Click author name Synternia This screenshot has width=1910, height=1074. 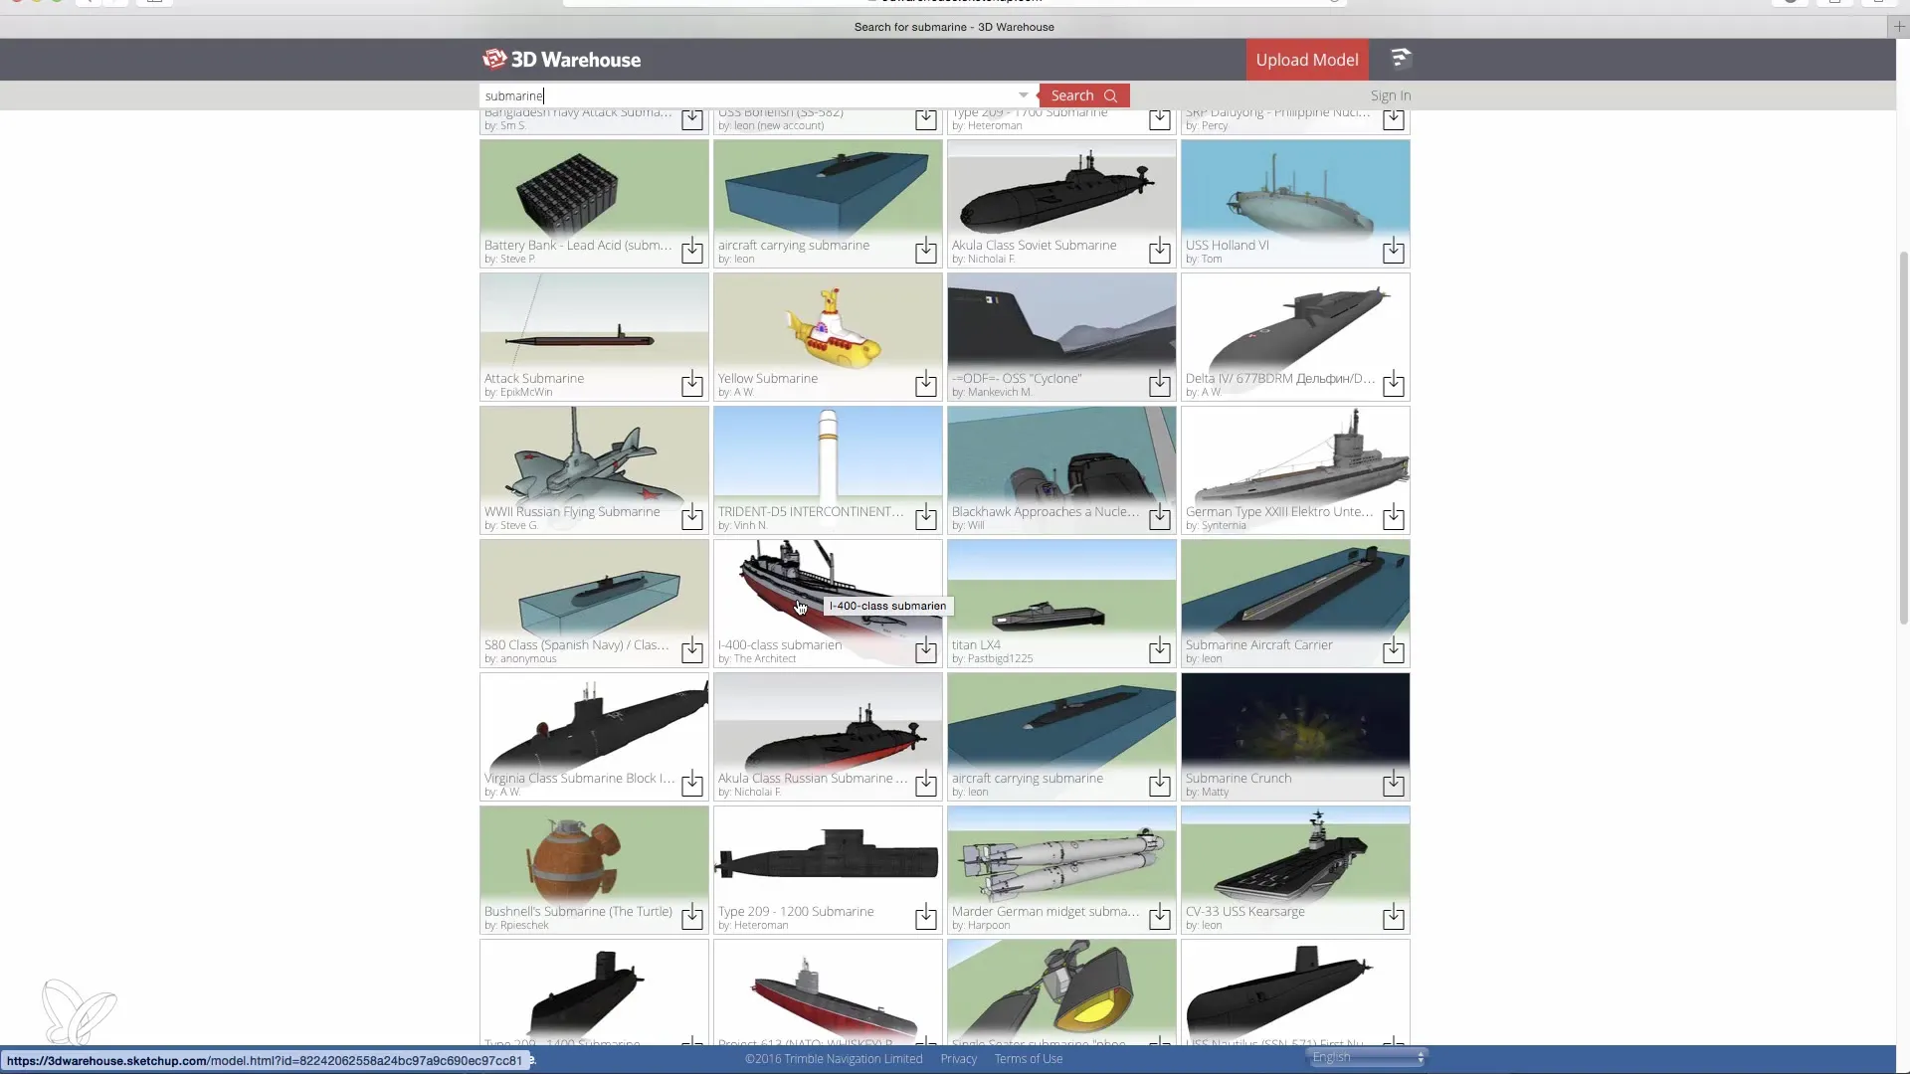tap(1224, 526)
